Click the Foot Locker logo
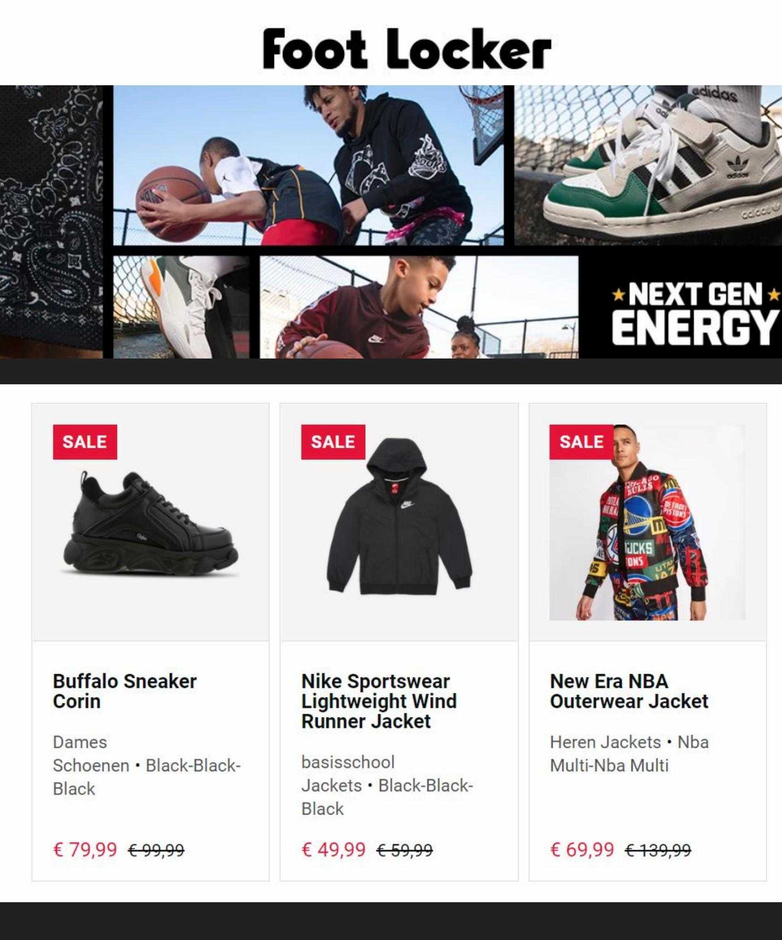 pyautogui.click(x=407, y=48)
